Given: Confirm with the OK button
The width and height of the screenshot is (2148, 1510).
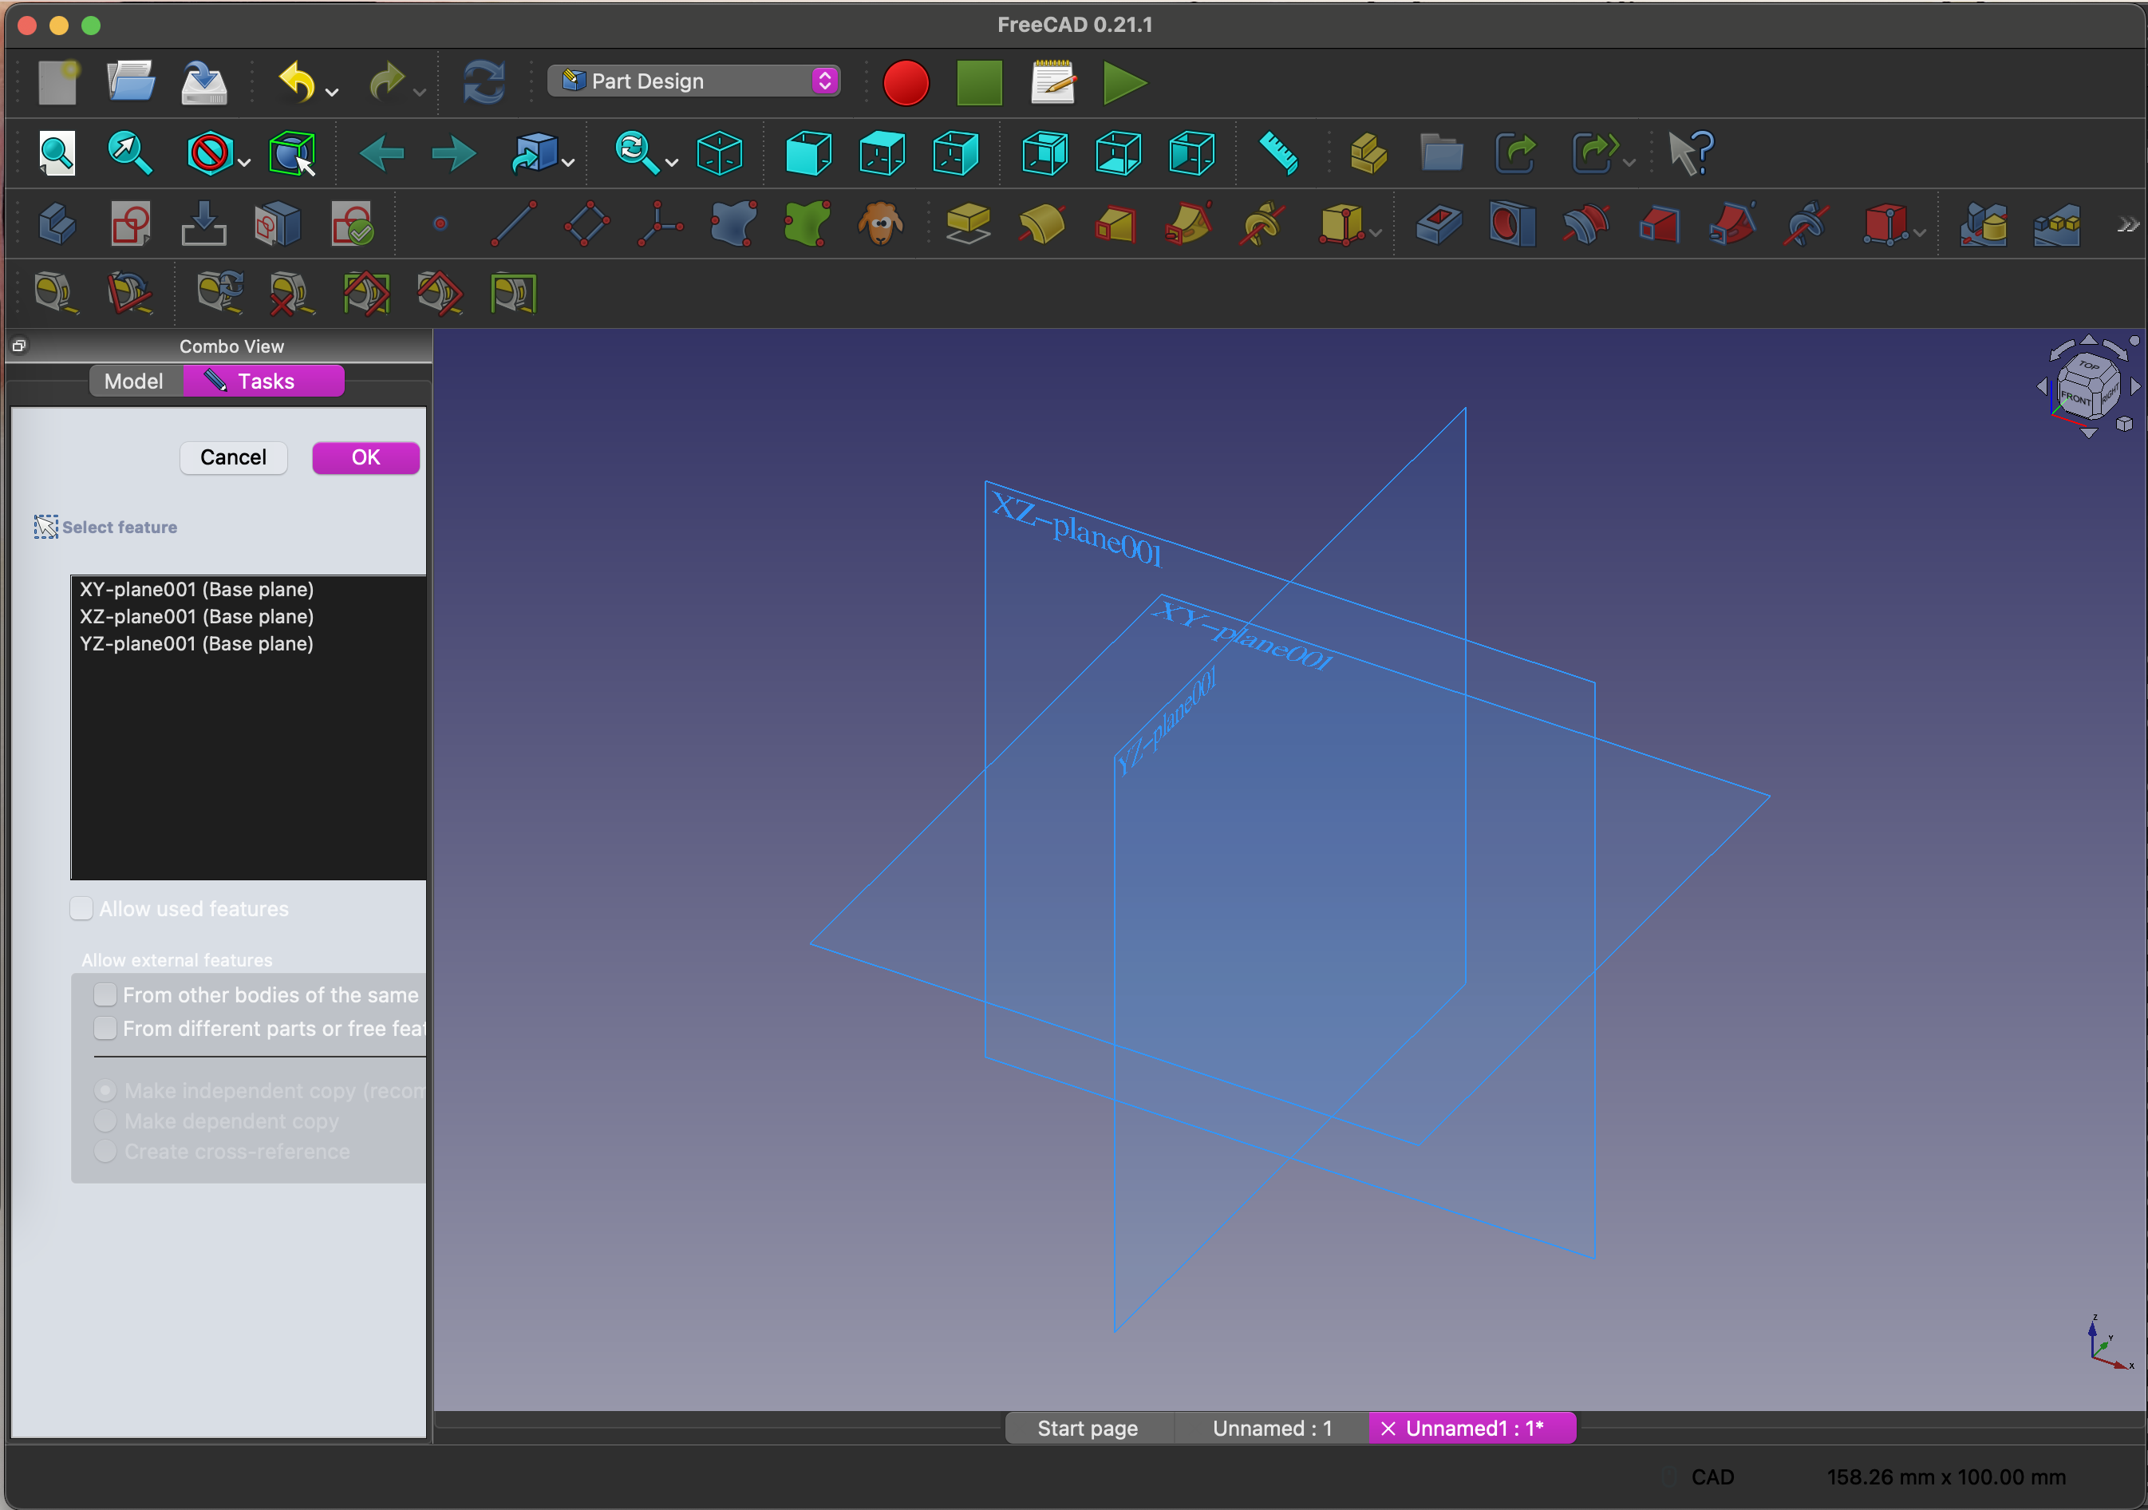Looking at the screenshot, I should (365, 457).
